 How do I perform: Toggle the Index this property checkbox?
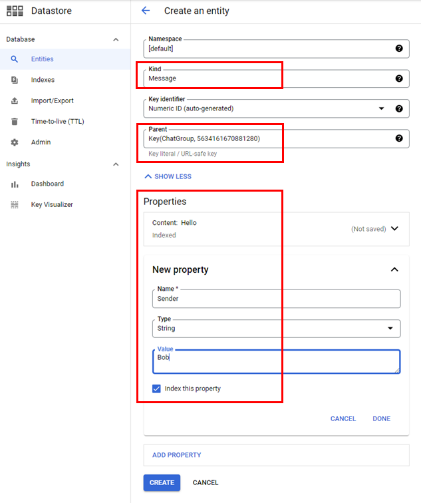[157, 389]
